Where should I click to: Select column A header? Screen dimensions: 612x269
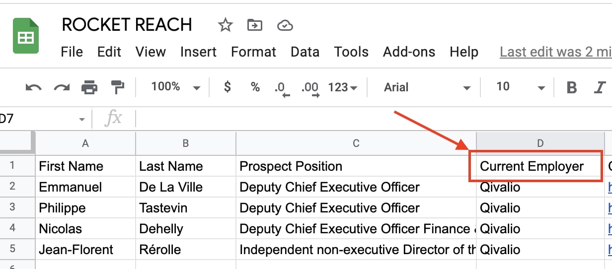tap(85, 143)
